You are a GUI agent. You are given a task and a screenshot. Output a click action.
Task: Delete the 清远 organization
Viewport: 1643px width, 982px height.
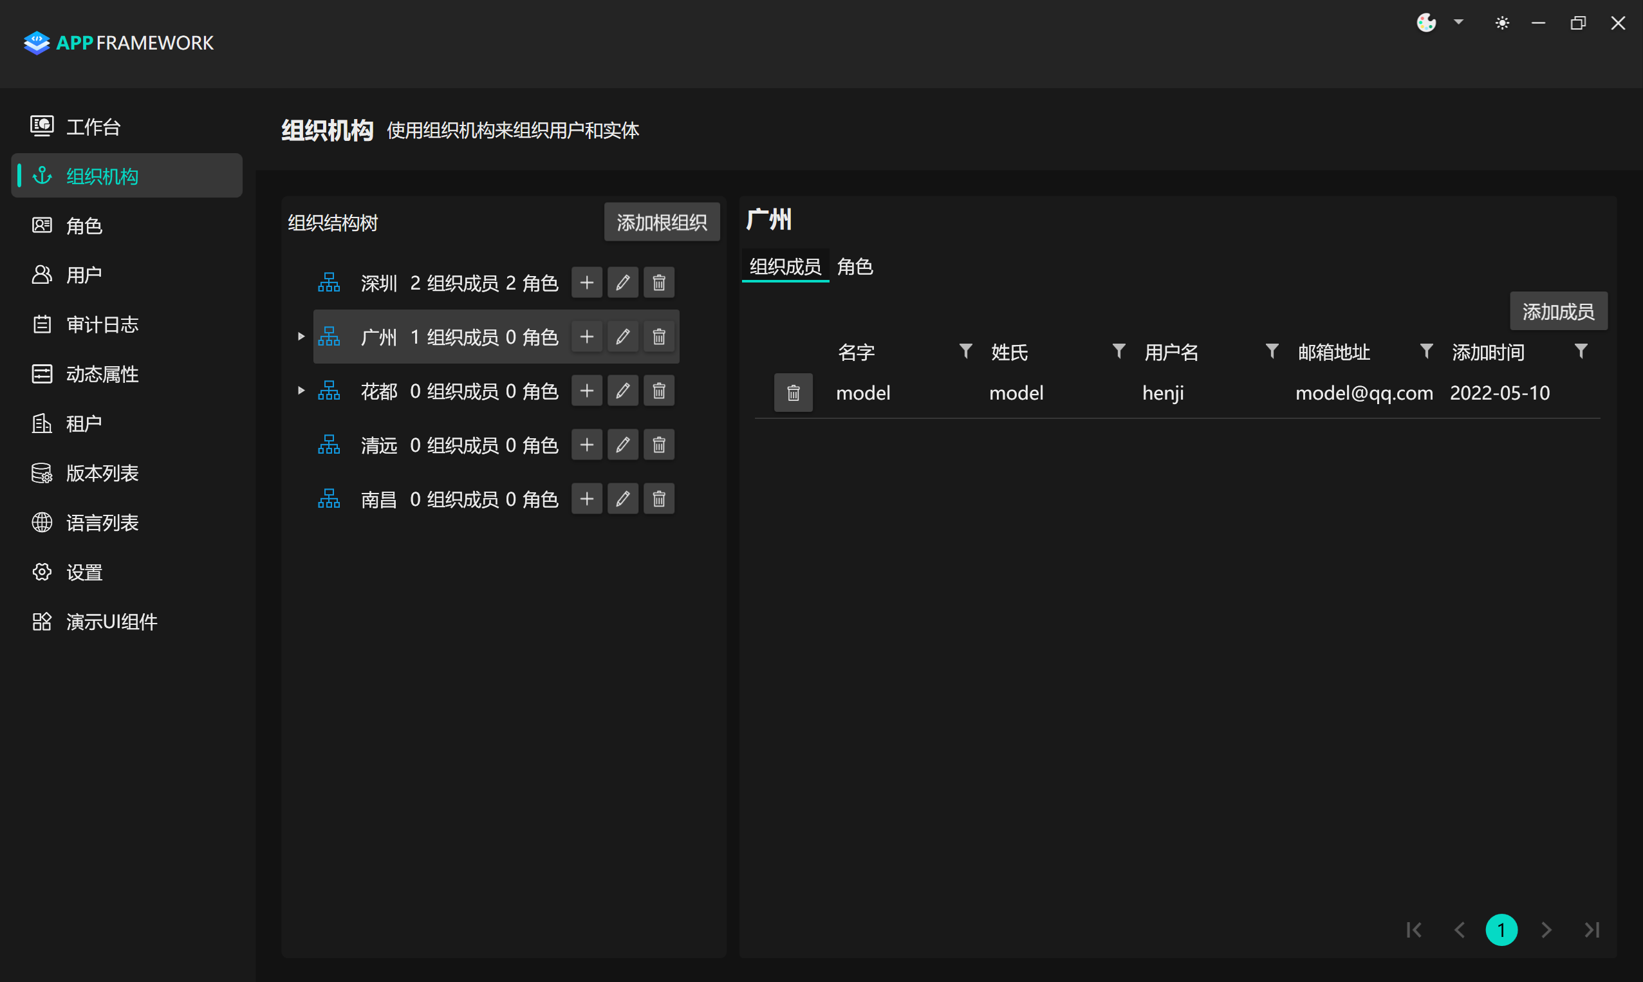(x=659, y=445)
